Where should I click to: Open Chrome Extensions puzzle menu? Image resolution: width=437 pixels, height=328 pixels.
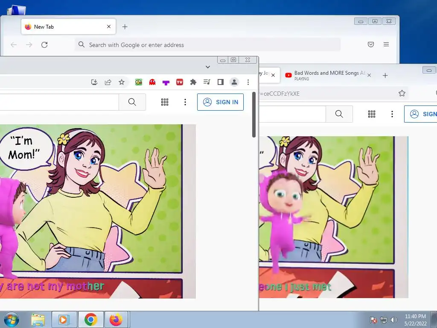tap(193, 82)
